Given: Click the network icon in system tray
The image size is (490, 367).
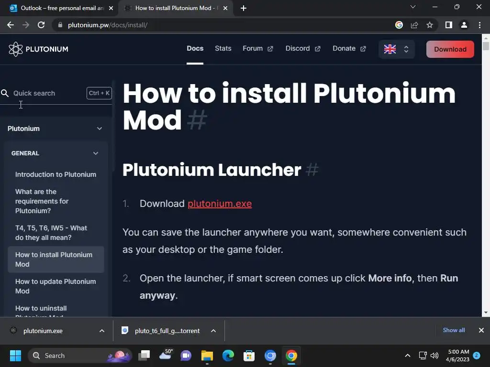Looking at the screenshot, I should (423, 356).
